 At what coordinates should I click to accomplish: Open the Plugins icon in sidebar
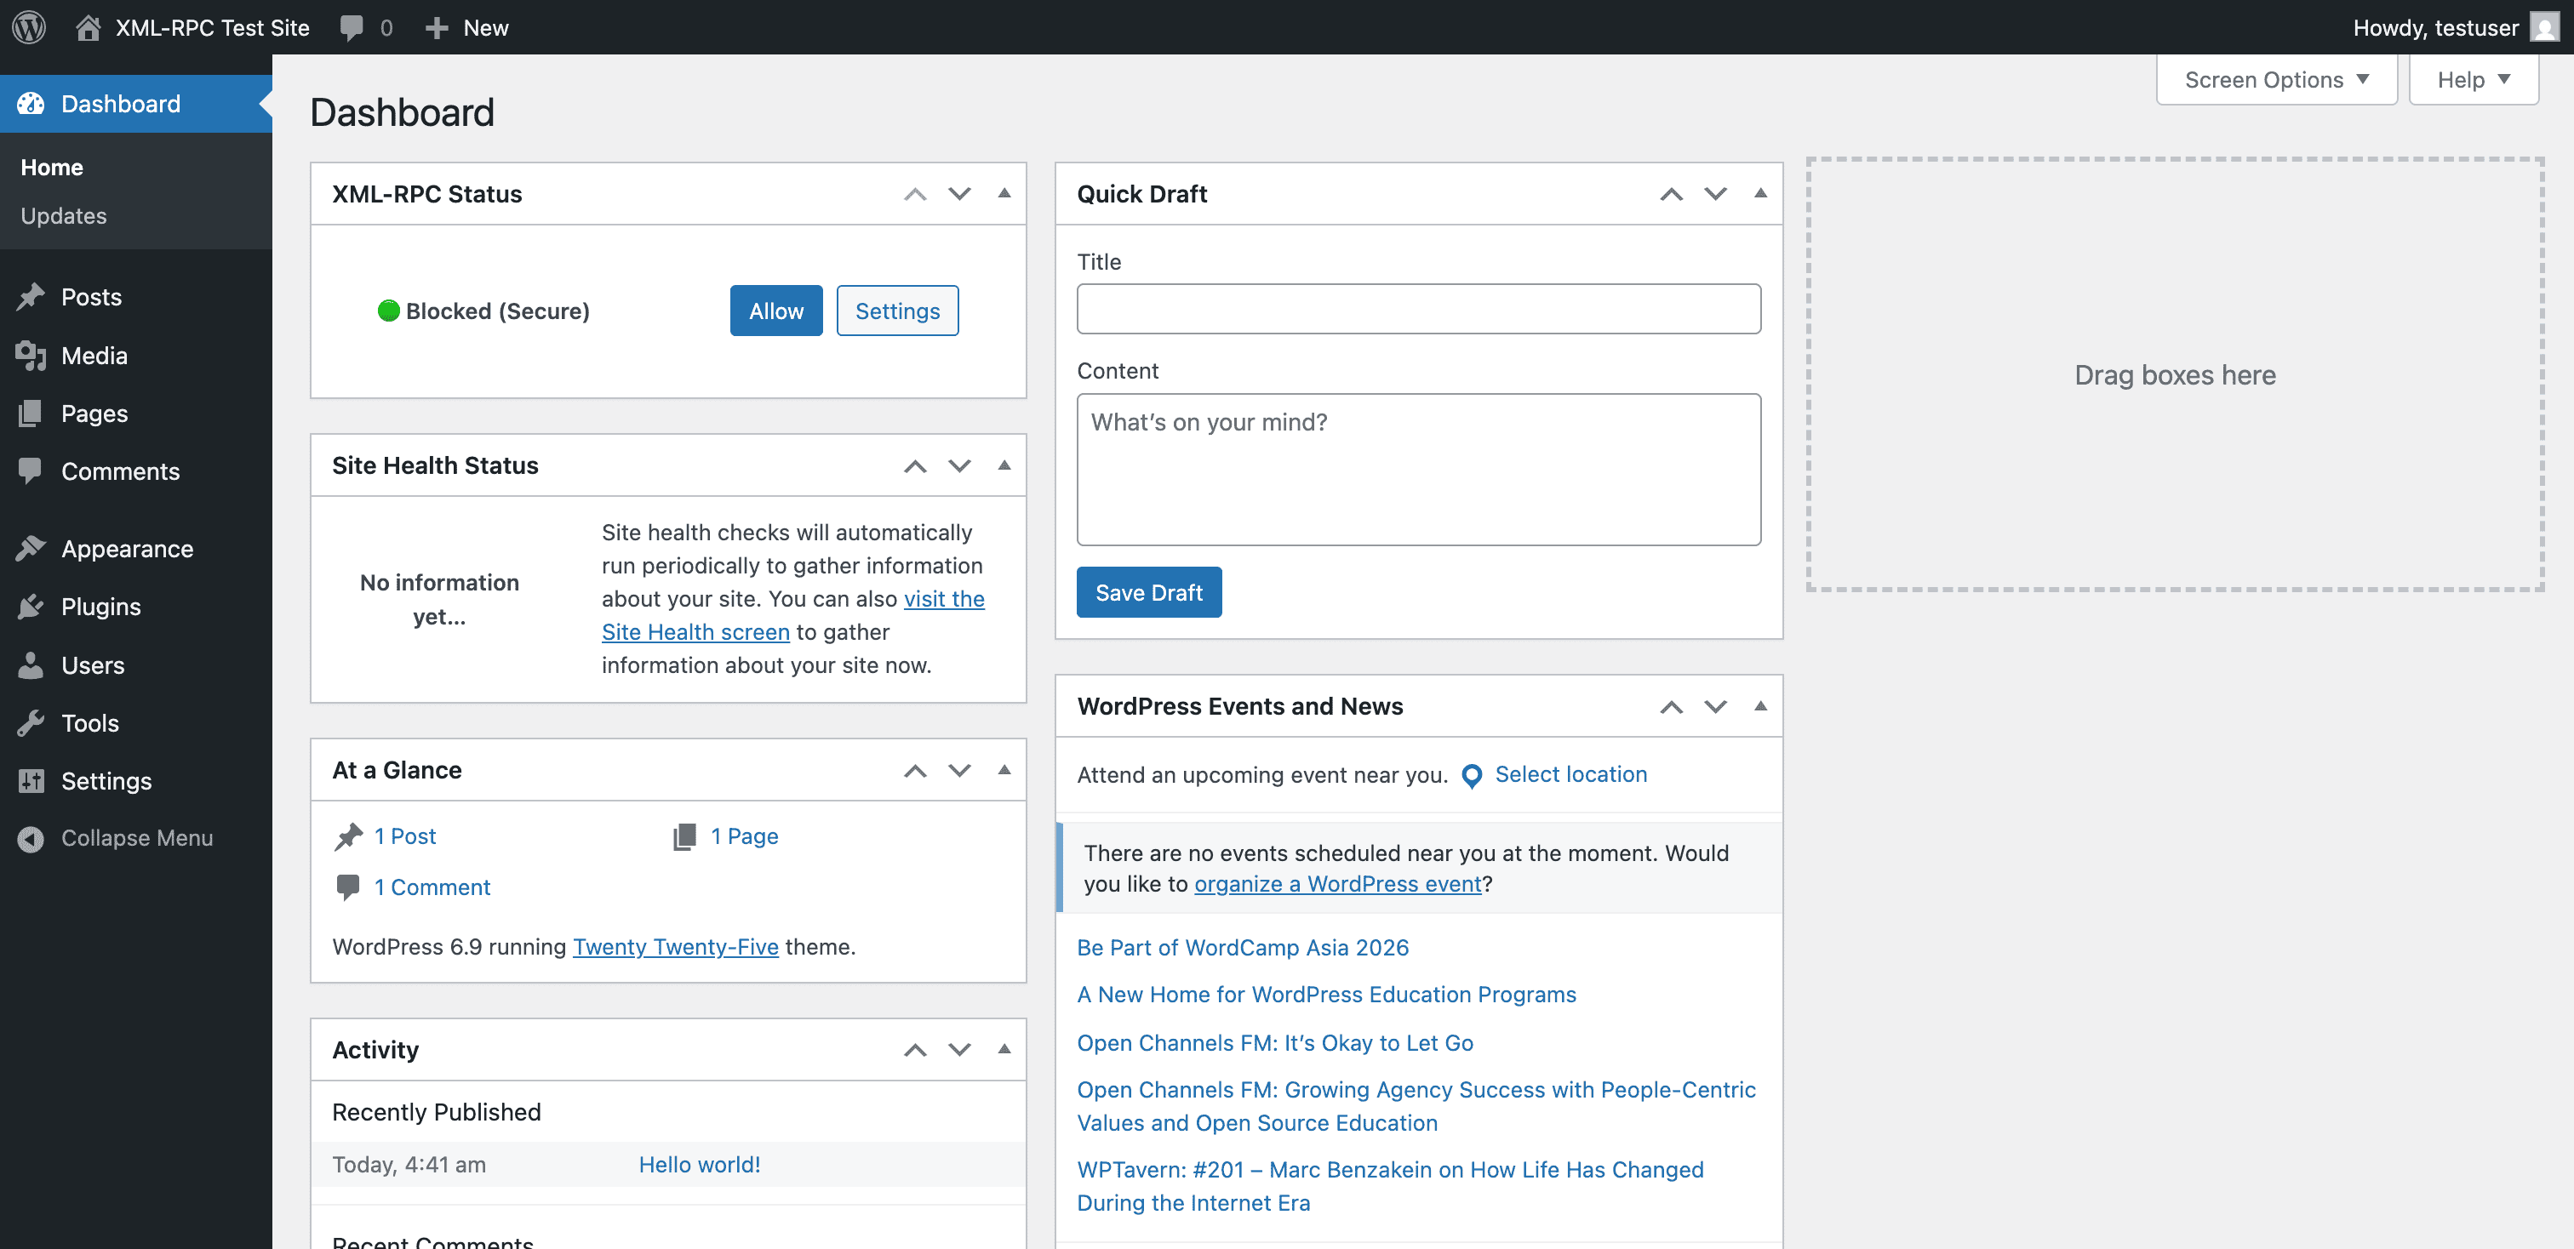click(31, 606)
